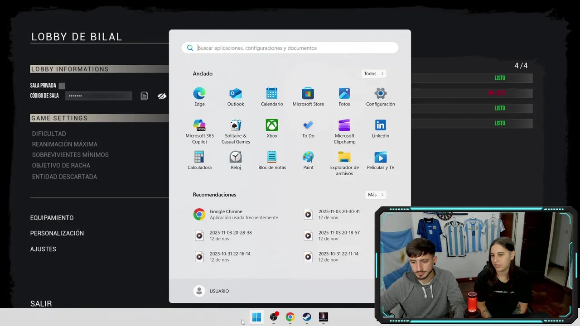Open the To Do app
580x326 pixels.
tap(308, 129)
